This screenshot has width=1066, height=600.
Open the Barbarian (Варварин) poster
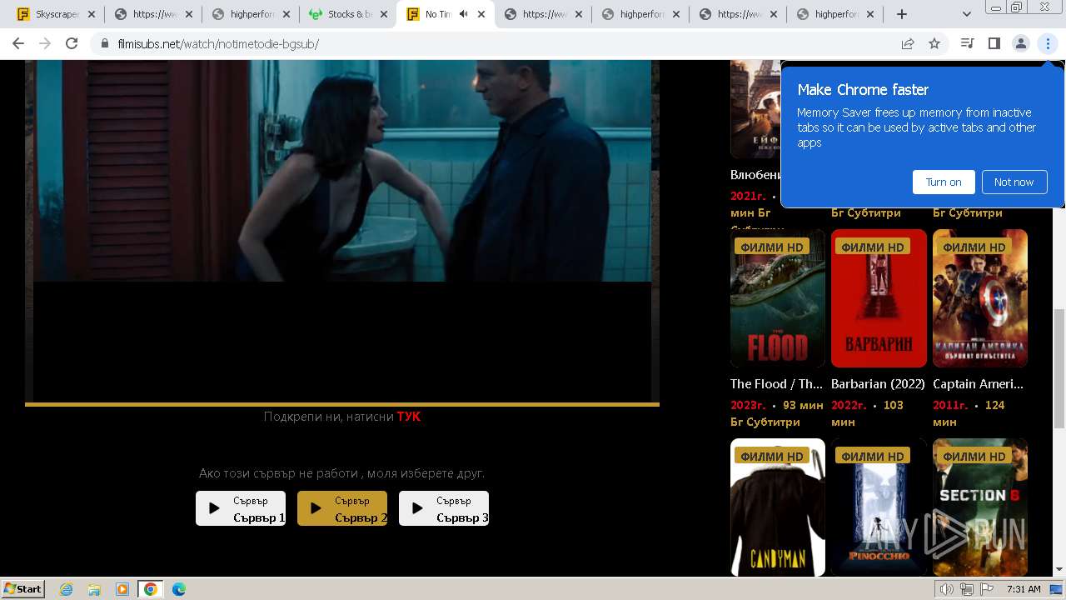pyautogui.click(x=879, y=298)
